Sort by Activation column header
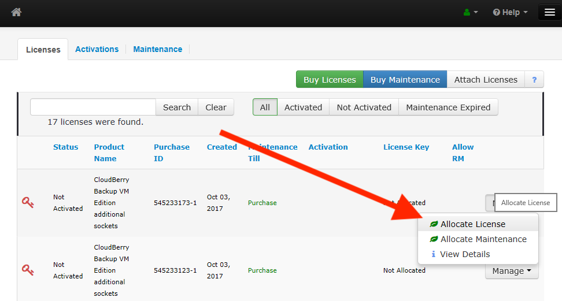The image size is (562, 301). point(328,147)
